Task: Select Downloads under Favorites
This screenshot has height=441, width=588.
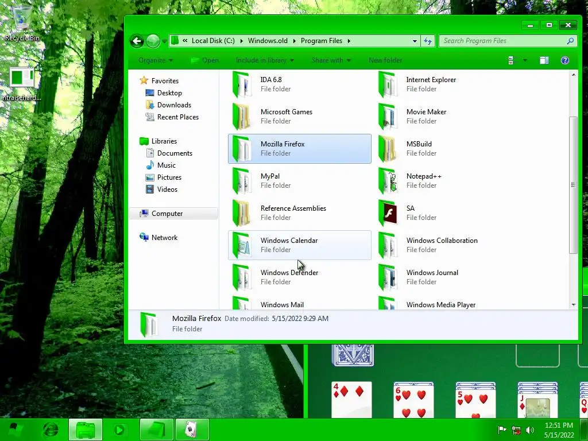Action: (174, 105)
